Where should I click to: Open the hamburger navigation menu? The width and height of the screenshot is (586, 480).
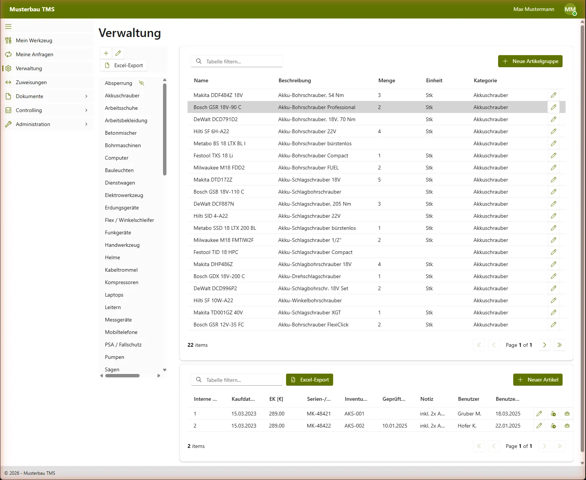(8, 26)
